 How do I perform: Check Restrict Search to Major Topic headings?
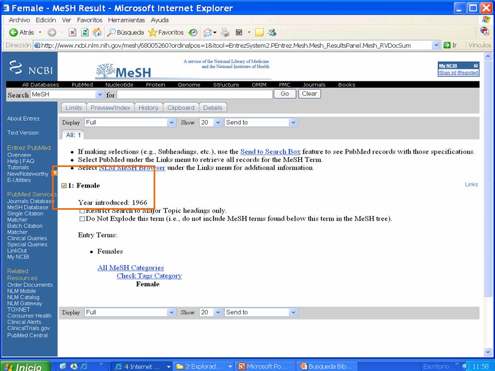82,211
